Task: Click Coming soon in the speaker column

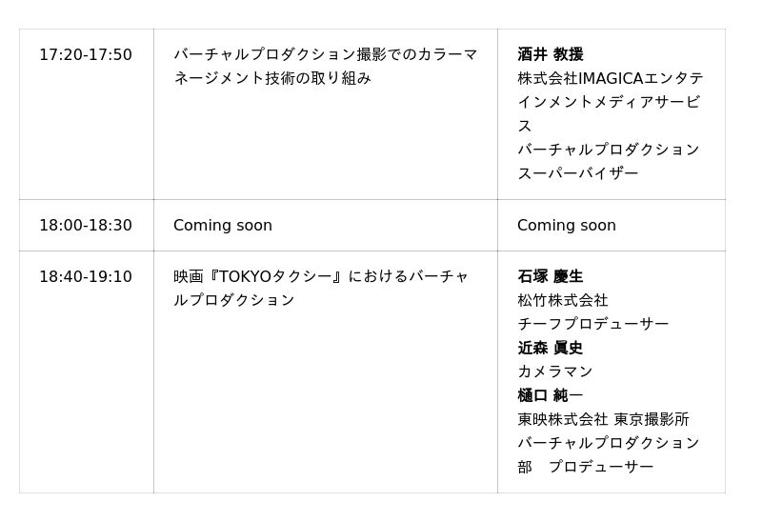Action: click(567, 226)
